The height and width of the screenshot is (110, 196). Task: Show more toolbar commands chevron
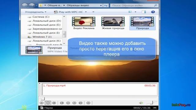click(x=93, y=12)
